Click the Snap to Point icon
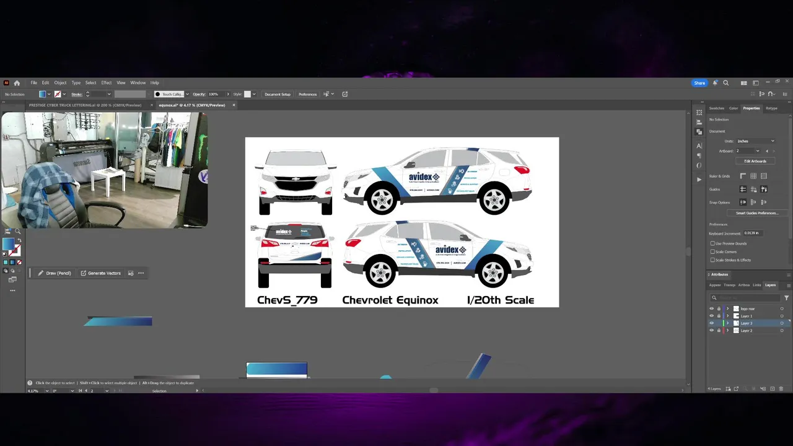Viewport: 793px width, 446px height. tap(743, 203)
